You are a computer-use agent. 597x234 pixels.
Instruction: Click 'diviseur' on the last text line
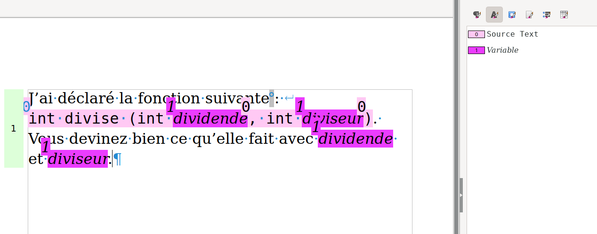78,160
